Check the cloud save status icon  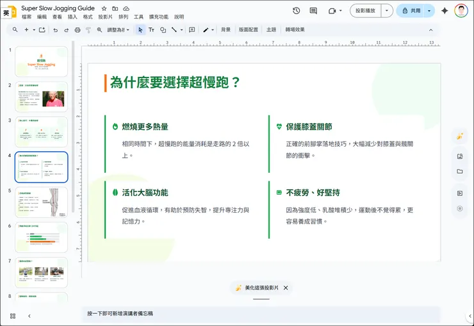(126, 8)
